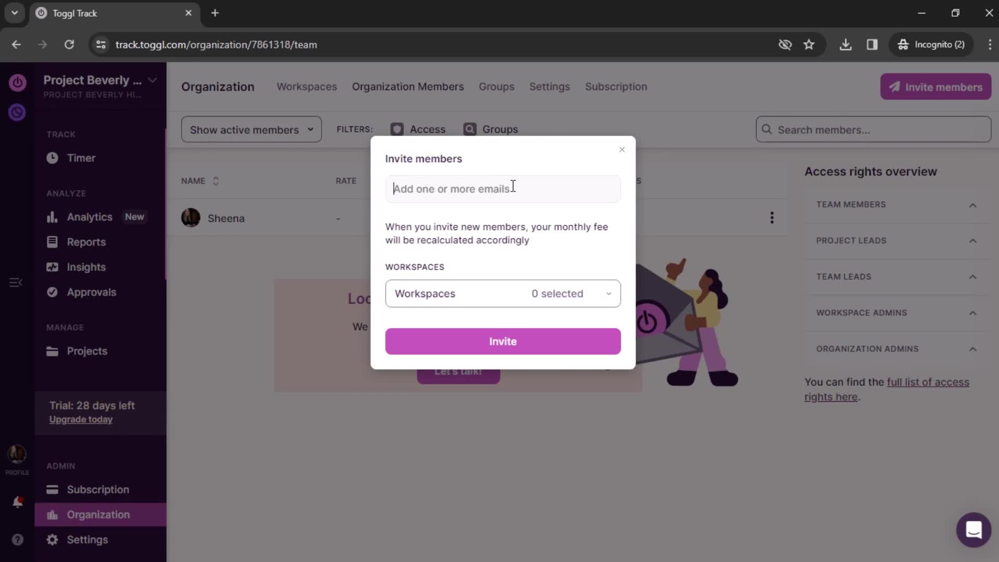Screen dimensions: 999x562
Task: Open Analytics in left sidebar
Action: tap(90, 216)
